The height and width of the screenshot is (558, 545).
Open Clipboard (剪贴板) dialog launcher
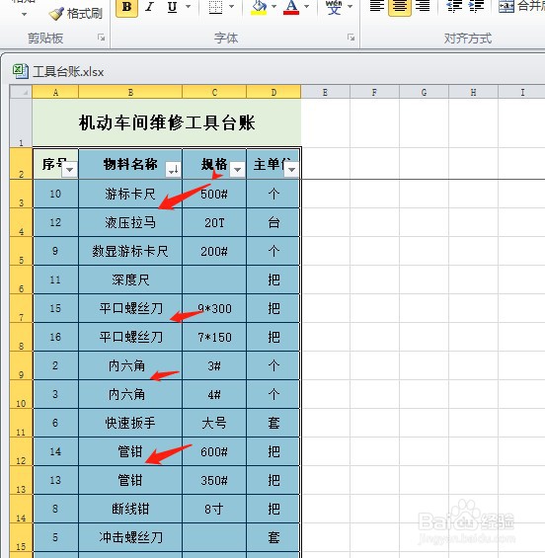pyautogui.click(x=102, y=38)
